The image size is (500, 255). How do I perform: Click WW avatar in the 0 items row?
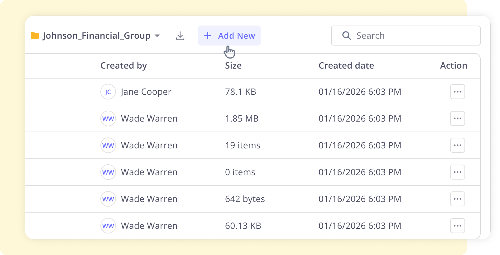click(x=108, y=172)
